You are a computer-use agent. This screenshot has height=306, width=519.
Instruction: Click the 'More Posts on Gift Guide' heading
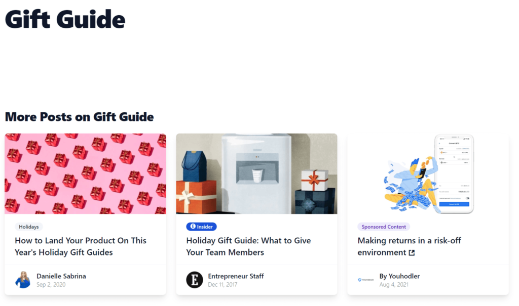[79, 117]
